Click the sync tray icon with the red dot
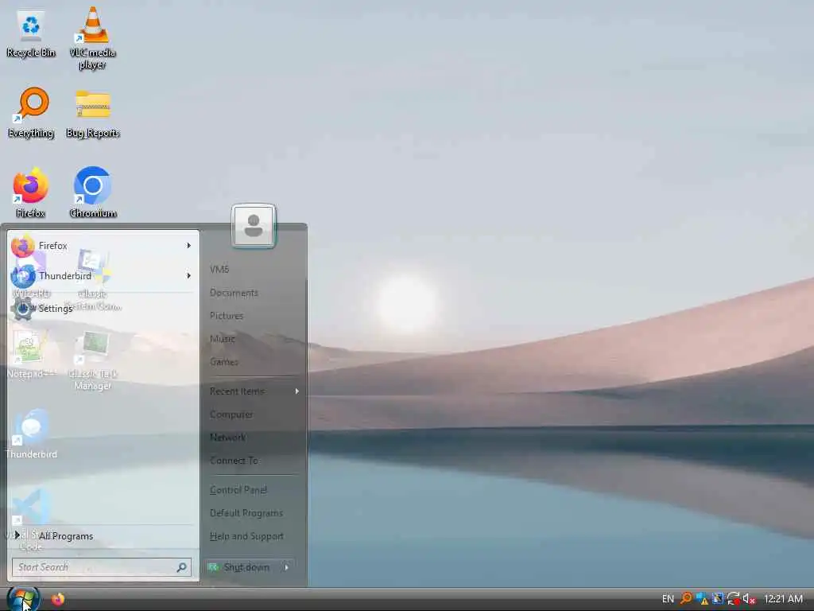The height and width of the screenshot is (611, 814). pyautogui.click(x=733, y=598)
